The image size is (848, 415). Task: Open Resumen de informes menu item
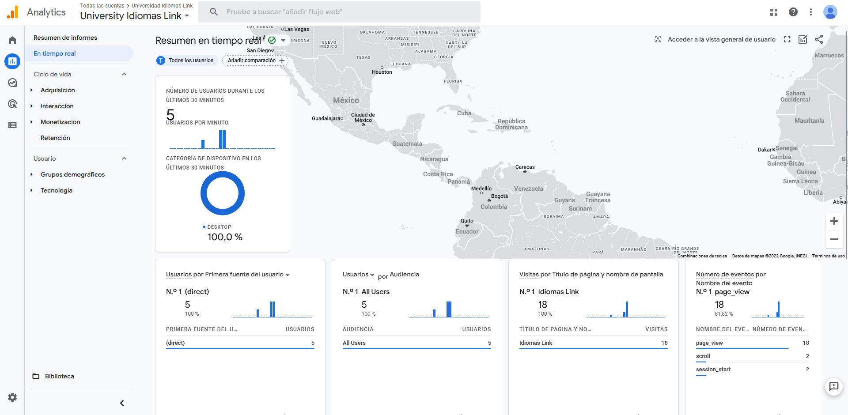point(65,38)
